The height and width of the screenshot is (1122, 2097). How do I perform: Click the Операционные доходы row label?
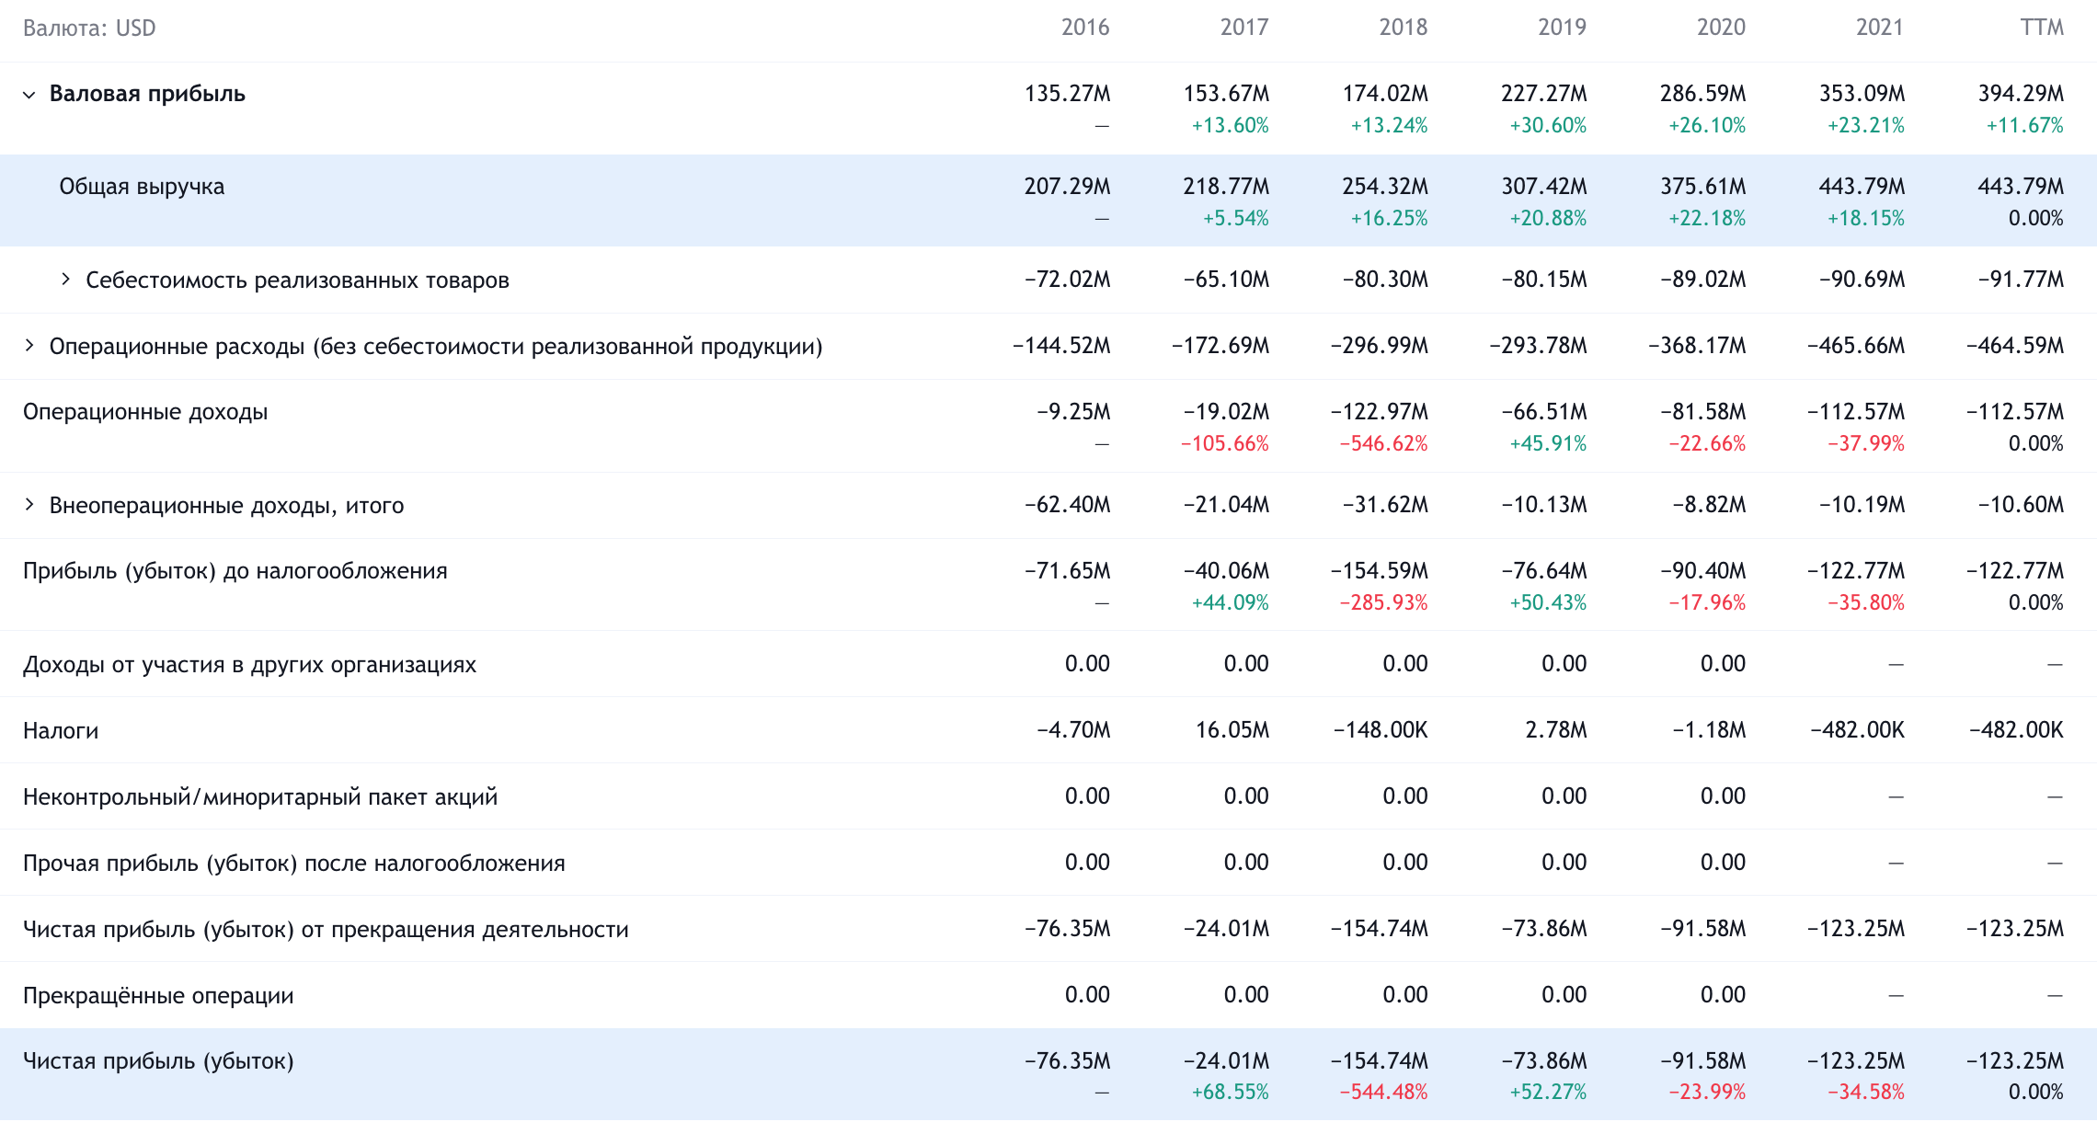[x=145, y=412]
